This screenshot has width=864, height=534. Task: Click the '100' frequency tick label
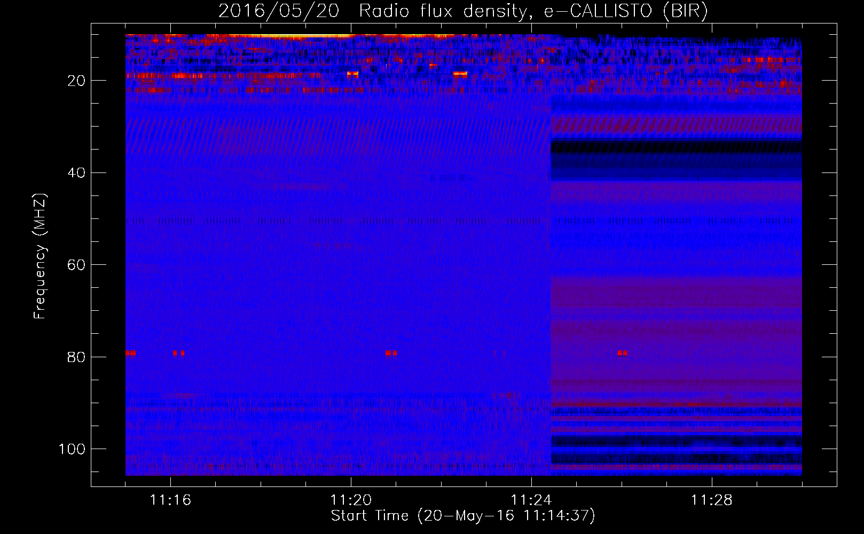pos(72,449)
